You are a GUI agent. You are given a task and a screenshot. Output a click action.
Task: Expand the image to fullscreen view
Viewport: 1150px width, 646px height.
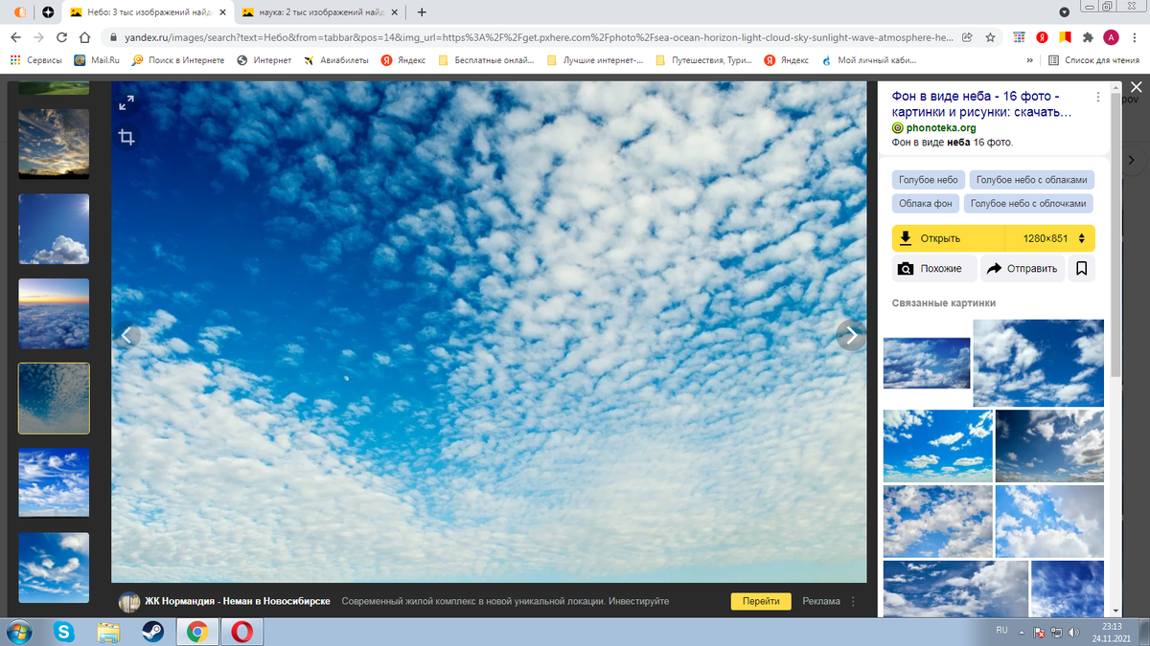coord(126,102)
